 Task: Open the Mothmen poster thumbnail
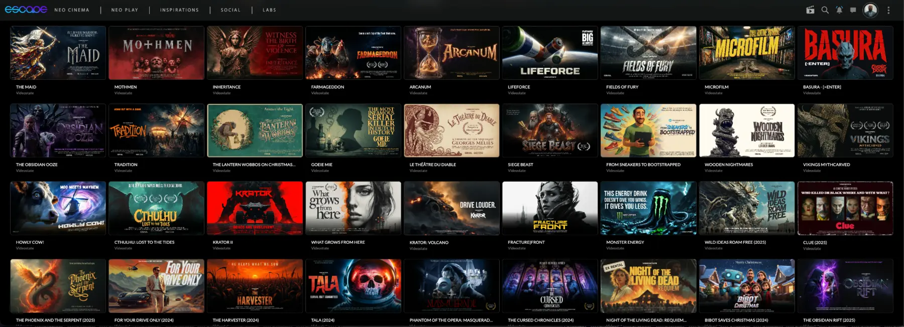pyautogui.click(x=157, y=53)
